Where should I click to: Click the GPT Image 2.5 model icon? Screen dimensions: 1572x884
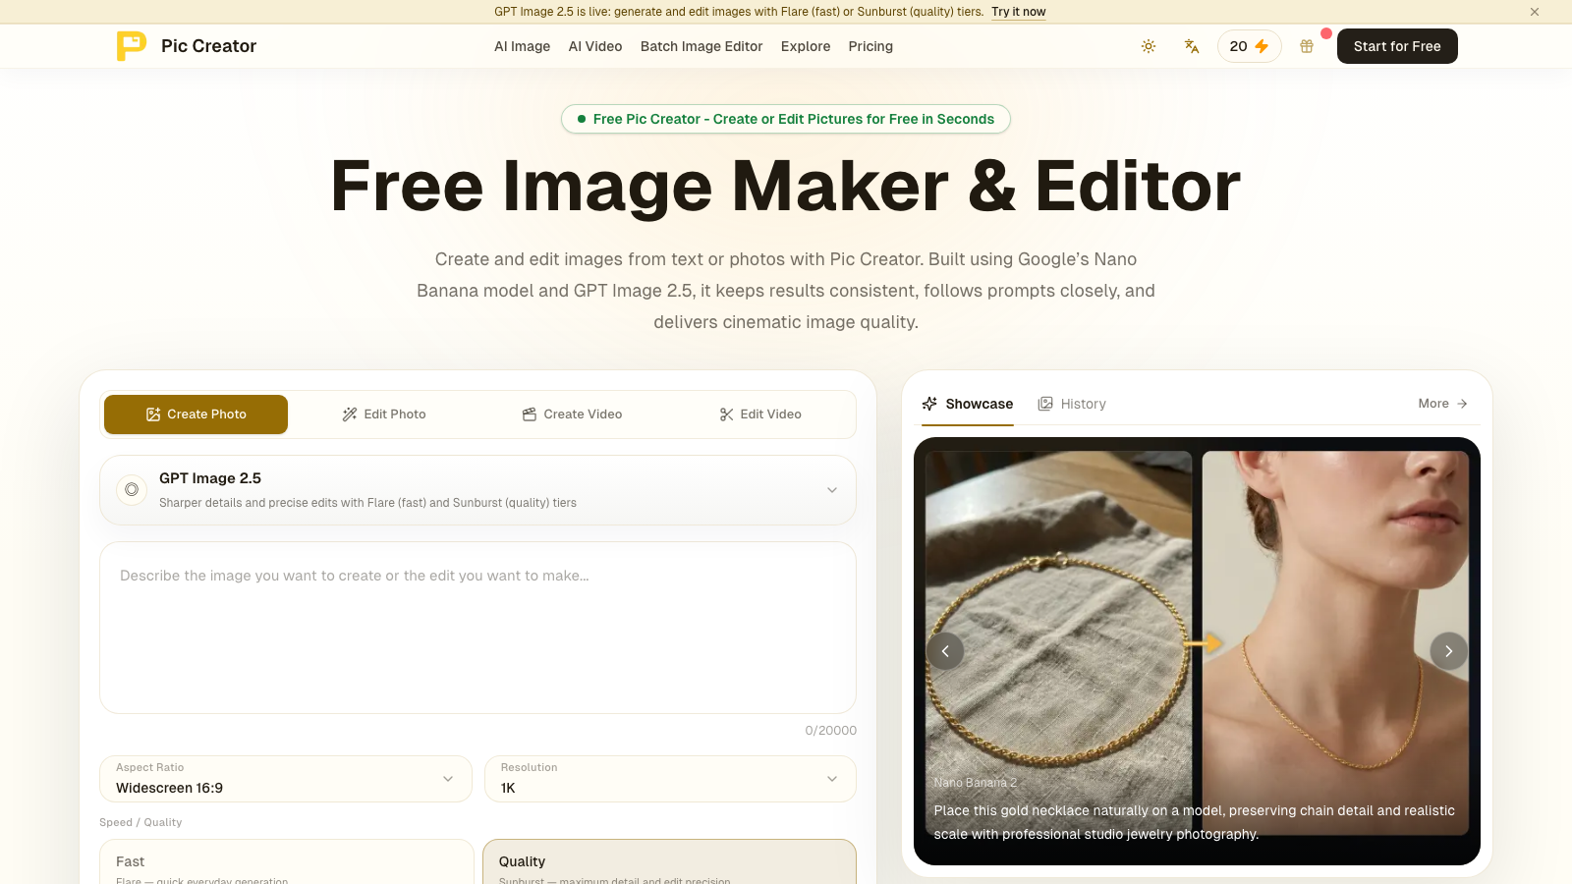click(x=132, y=489)
